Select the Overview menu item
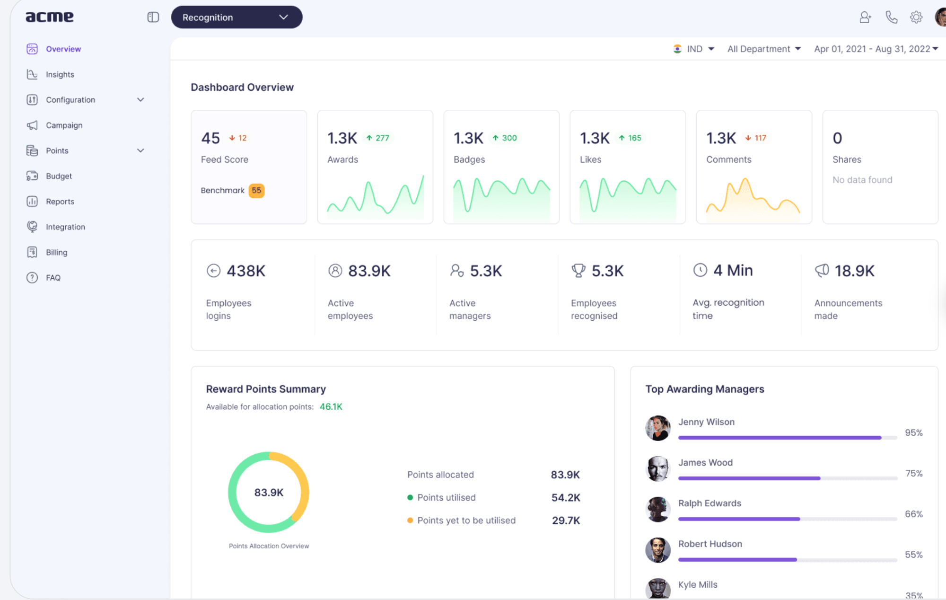946x600 pixels. tap(63, 49)
